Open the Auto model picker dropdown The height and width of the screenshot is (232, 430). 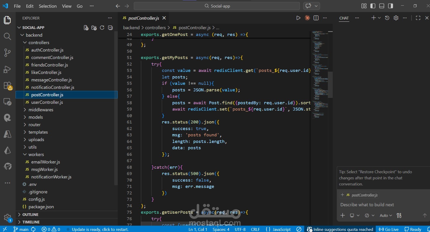coord(386,215)
